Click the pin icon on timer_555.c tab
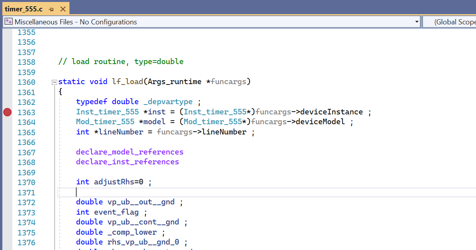 (51, 9)
